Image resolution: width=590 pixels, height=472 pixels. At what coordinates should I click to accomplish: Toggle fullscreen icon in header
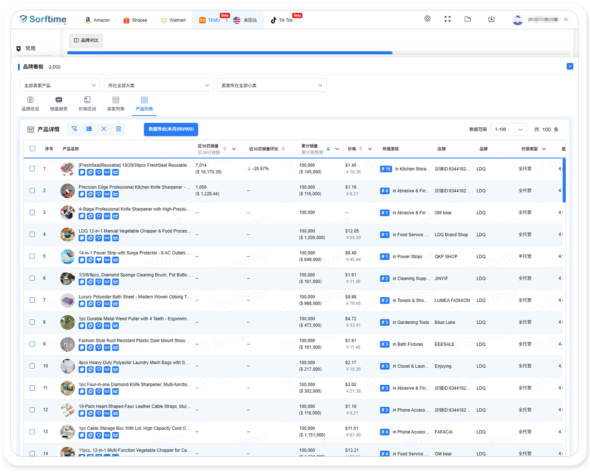(448, 19)
